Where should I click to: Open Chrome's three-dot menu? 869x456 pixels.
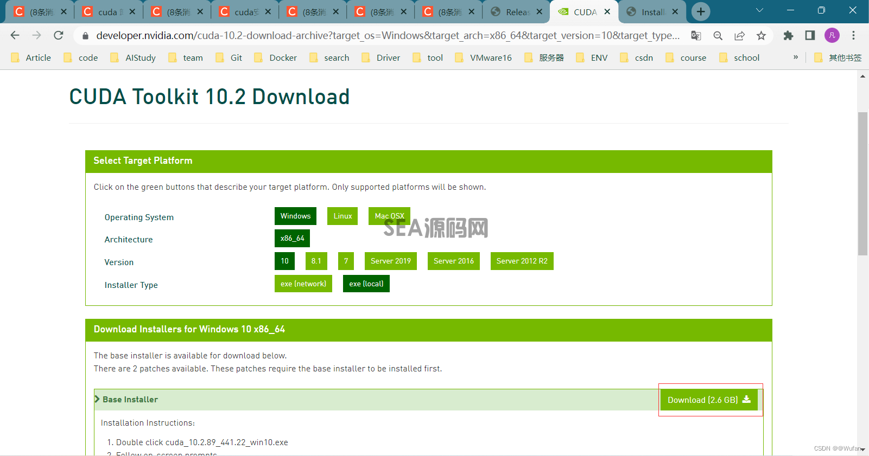(x=853, y=36)
